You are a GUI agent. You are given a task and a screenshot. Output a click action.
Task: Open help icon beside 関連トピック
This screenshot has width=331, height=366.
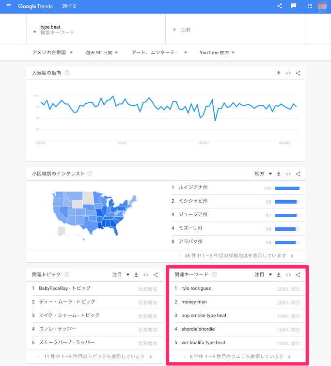click(67, 274)
